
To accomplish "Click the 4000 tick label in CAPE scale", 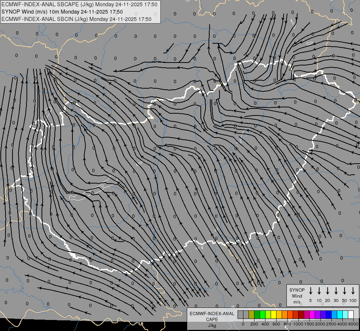I will click(342, 324).
